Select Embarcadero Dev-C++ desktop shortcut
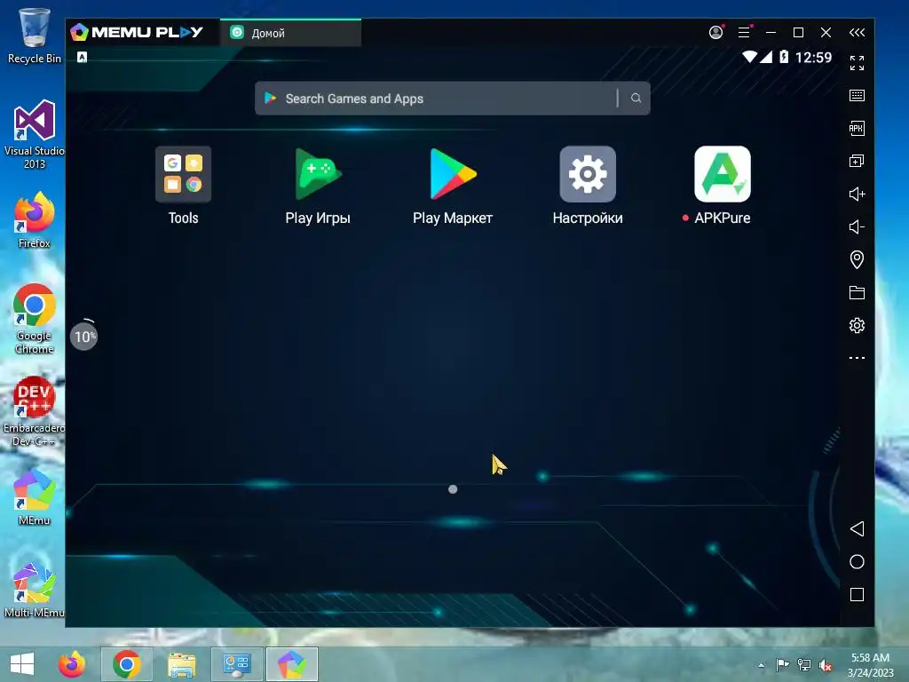The width and height of the screenshot is (909, 682). coord(35,411)
